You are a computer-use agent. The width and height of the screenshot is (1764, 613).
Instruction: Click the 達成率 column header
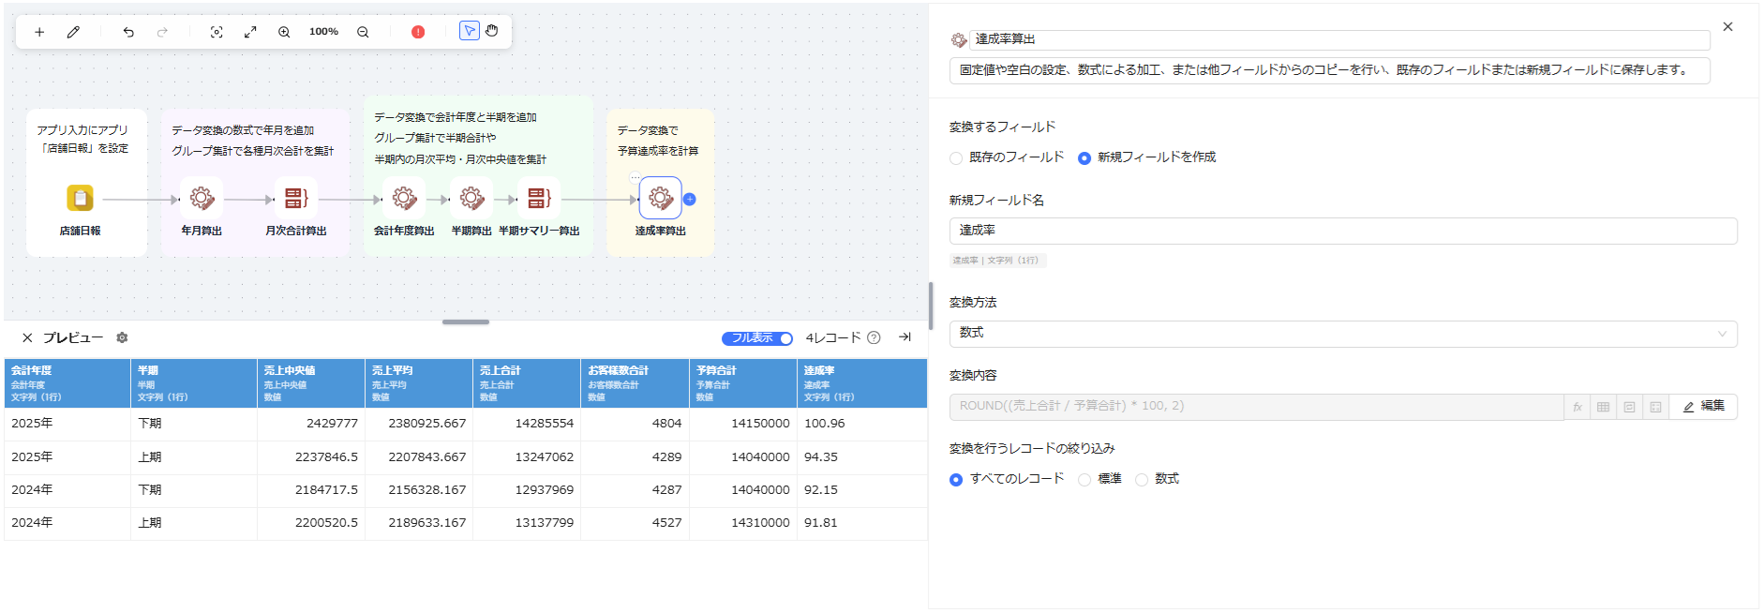(861, 383)
